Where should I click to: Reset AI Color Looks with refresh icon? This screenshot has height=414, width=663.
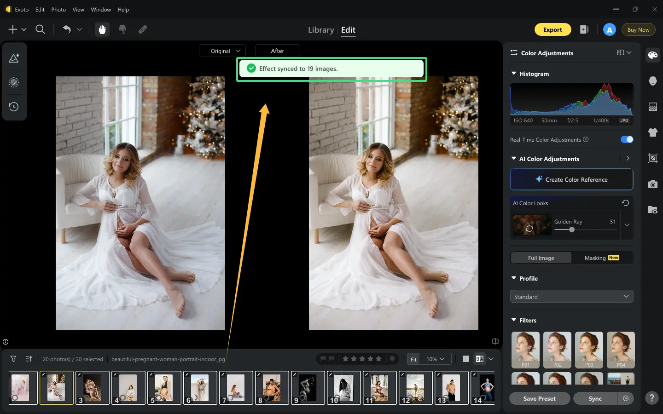click(x=625, y=203)
